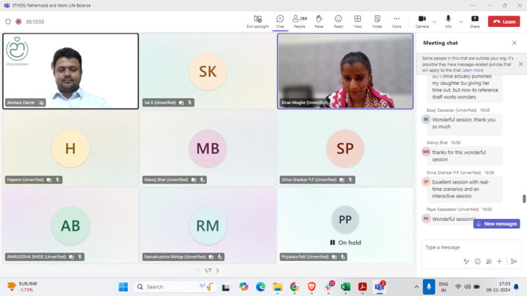
Task: Open the People participants panel
Action: click(299, 21)
